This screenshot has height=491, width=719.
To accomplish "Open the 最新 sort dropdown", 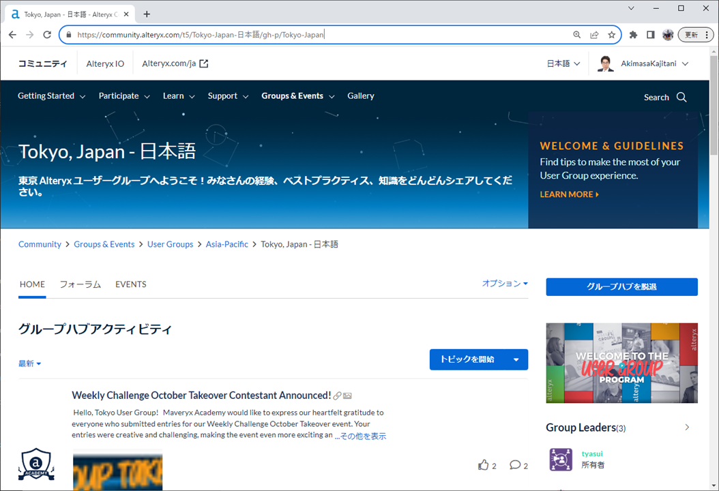I will pos(30,363).
